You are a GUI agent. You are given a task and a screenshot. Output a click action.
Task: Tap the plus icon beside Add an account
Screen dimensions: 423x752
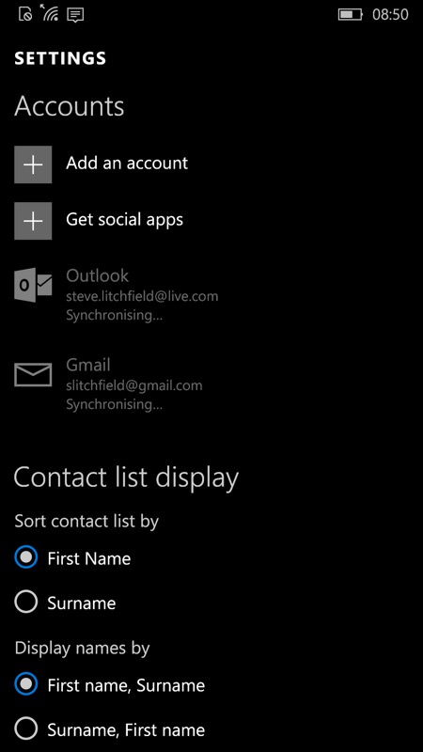(x=33, y=164)
